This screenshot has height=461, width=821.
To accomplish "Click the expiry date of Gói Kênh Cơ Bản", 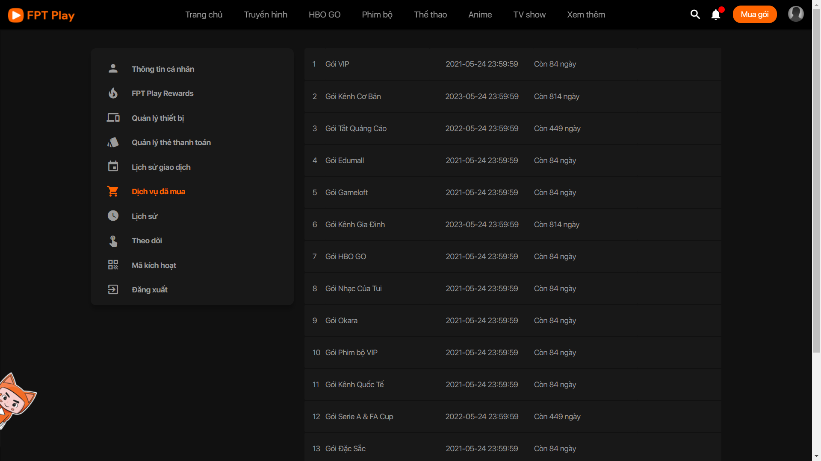I will (482, 96).
